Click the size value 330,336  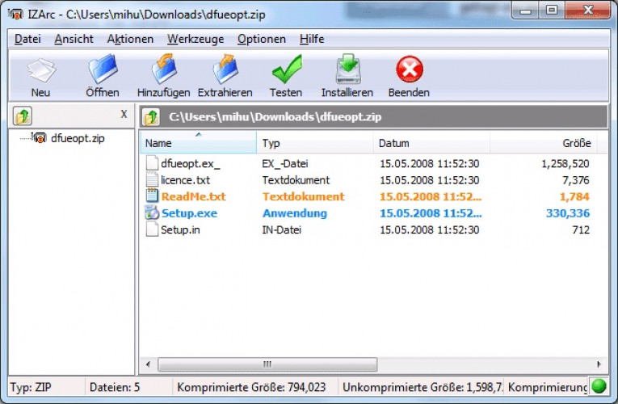[x=568, y=213]
